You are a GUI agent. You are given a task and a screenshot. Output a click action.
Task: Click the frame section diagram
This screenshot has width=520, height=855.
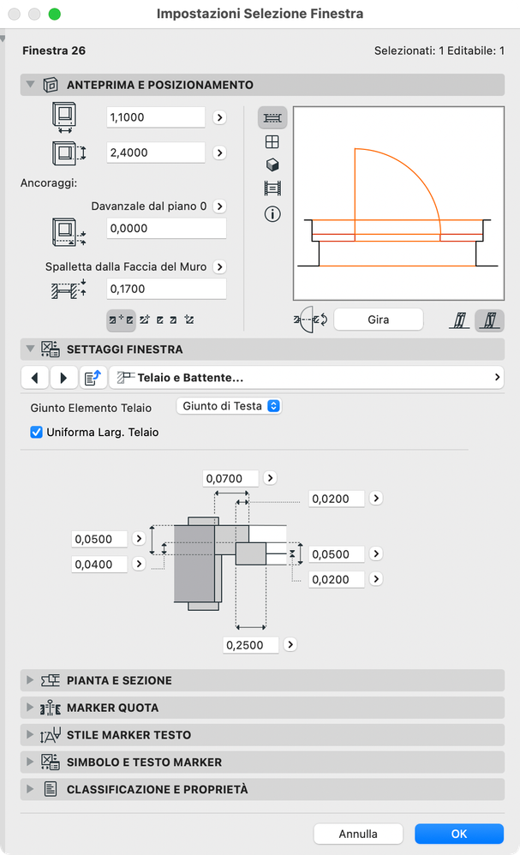224,562
